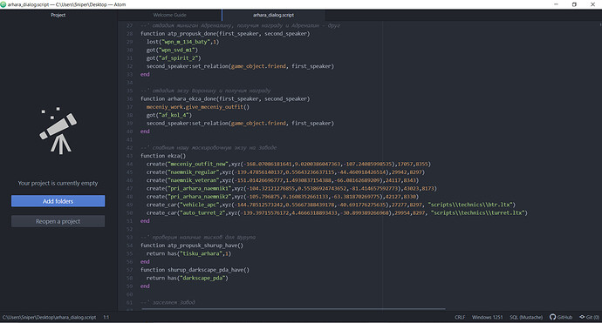Click the Add folders button
Screen dimensions: 602x323
pyautogui.click(x=58, y=201)
